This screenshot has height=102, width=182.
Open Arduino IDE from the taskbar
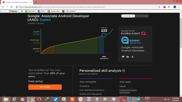(138, 99)
